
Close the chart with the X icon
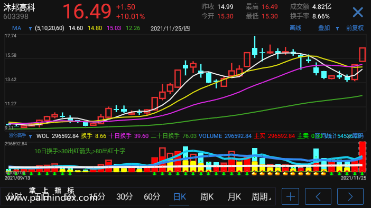point(358,12)
